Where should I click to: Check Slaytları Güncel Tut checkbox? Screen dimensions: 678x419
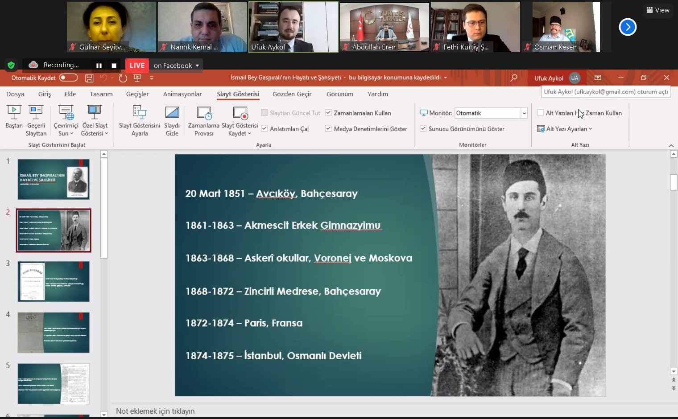click(x=264, y=113)
